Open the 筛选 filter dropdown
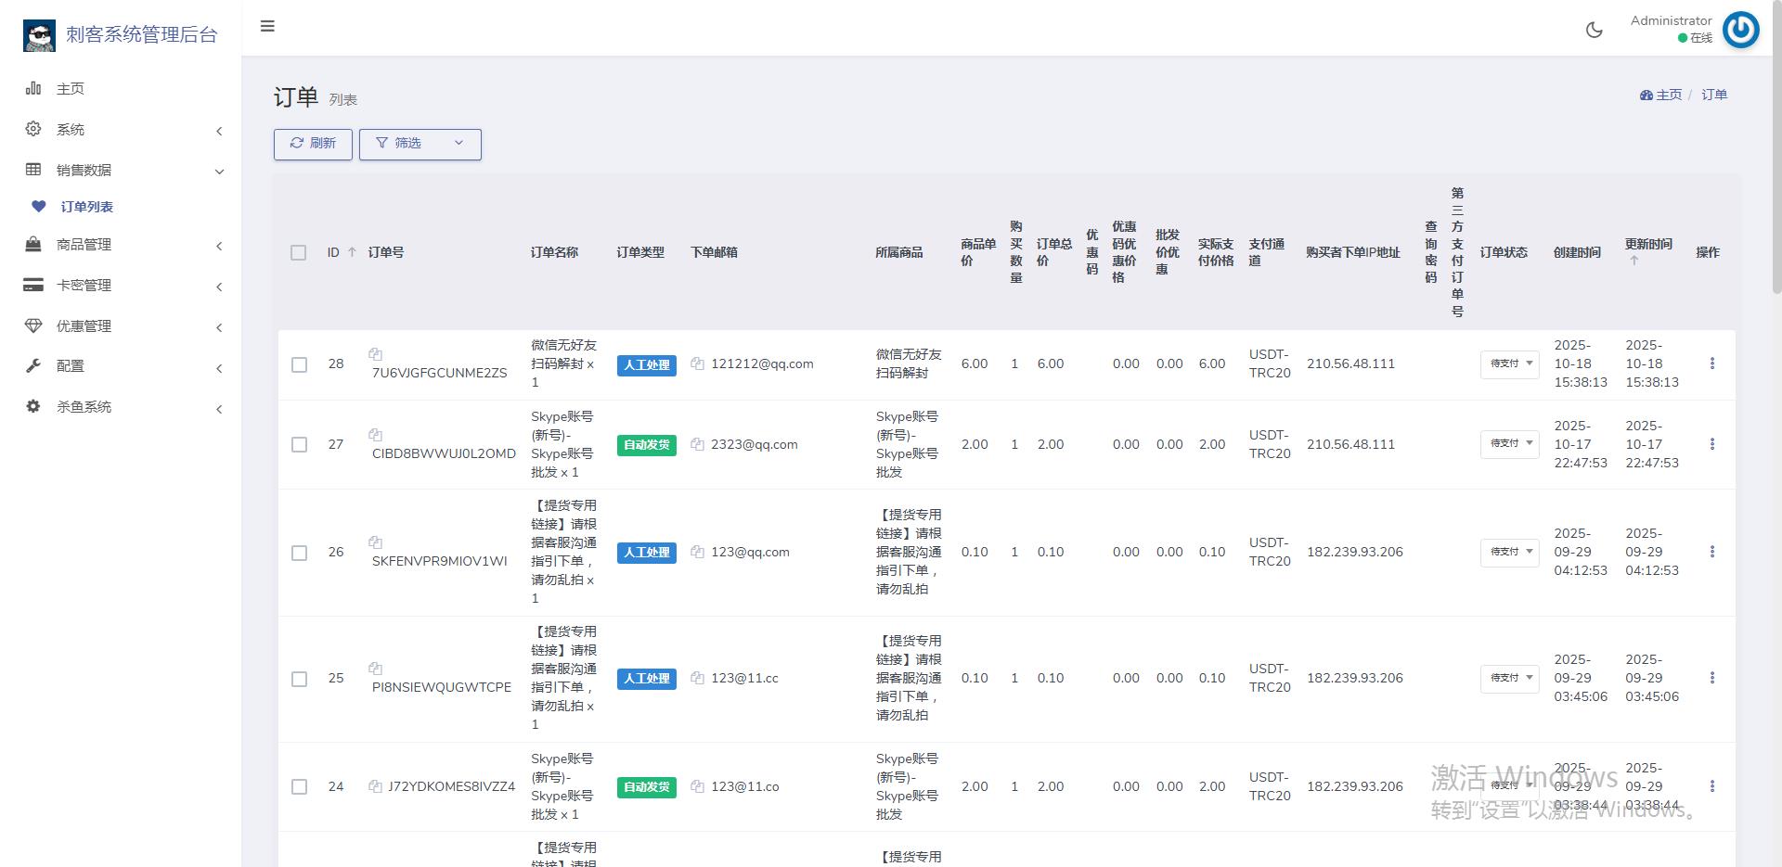The width and height of the screenshot is (1782, 867). pyautogui.click(x=420, y=144)
